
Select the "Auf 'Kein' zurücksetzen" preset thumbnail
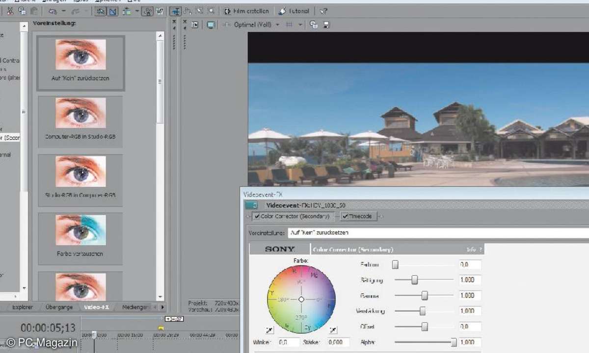pyautogui.click(x=80, y=63)
